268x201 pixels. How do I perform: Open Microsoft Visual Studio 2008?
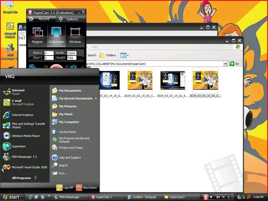point(25,167)
